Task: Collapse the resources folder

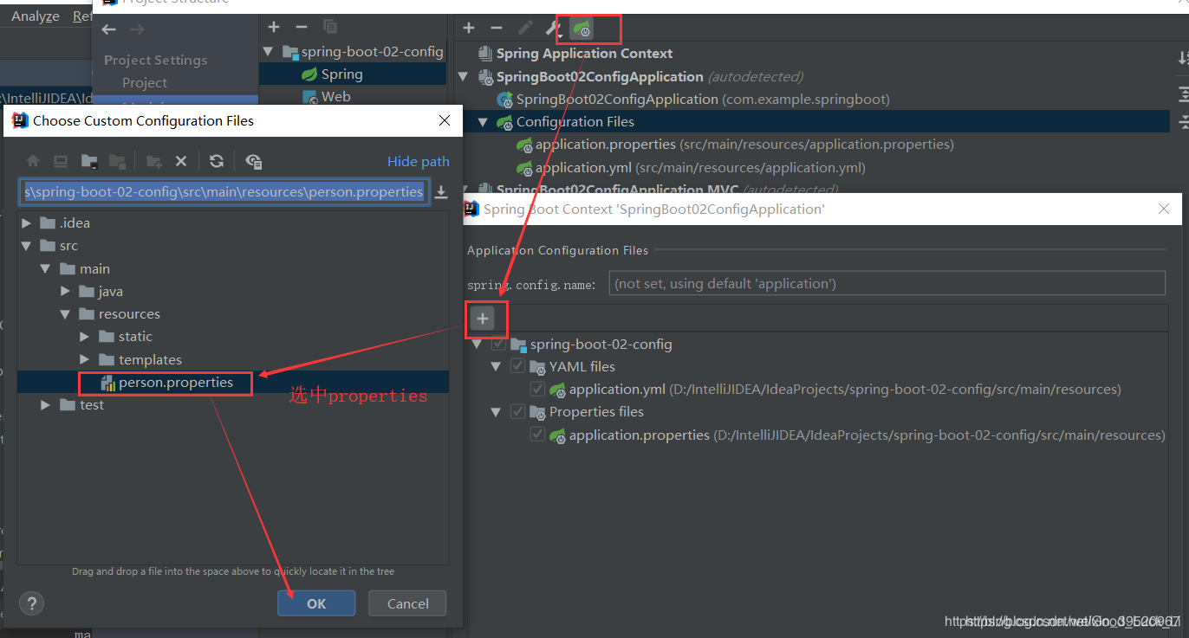Action: click(65, 314)
